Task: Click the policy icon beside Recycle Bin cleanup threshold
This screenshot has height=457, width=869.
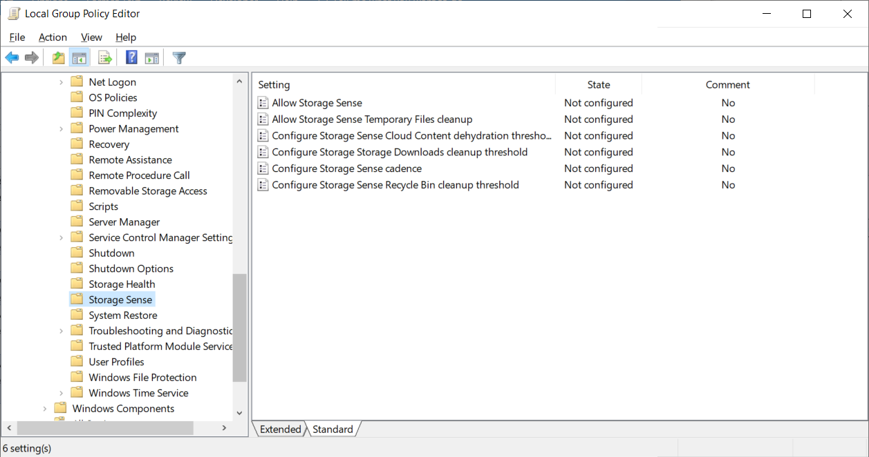Action: click(263, 185)
